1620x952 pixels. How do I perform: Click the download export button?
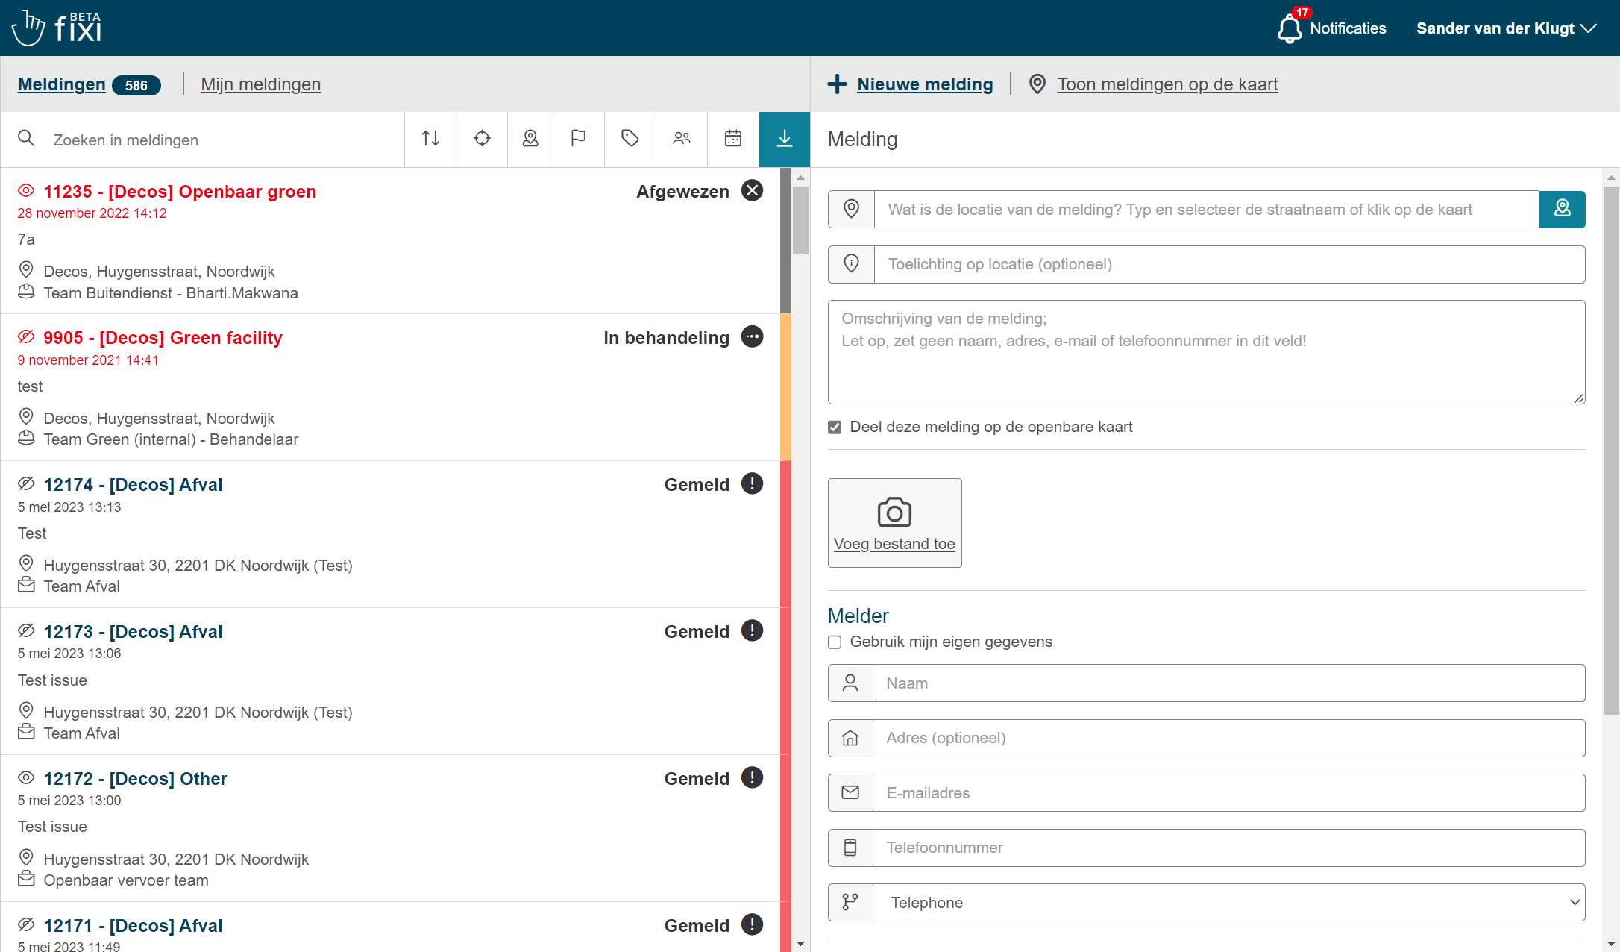point(785,139)
